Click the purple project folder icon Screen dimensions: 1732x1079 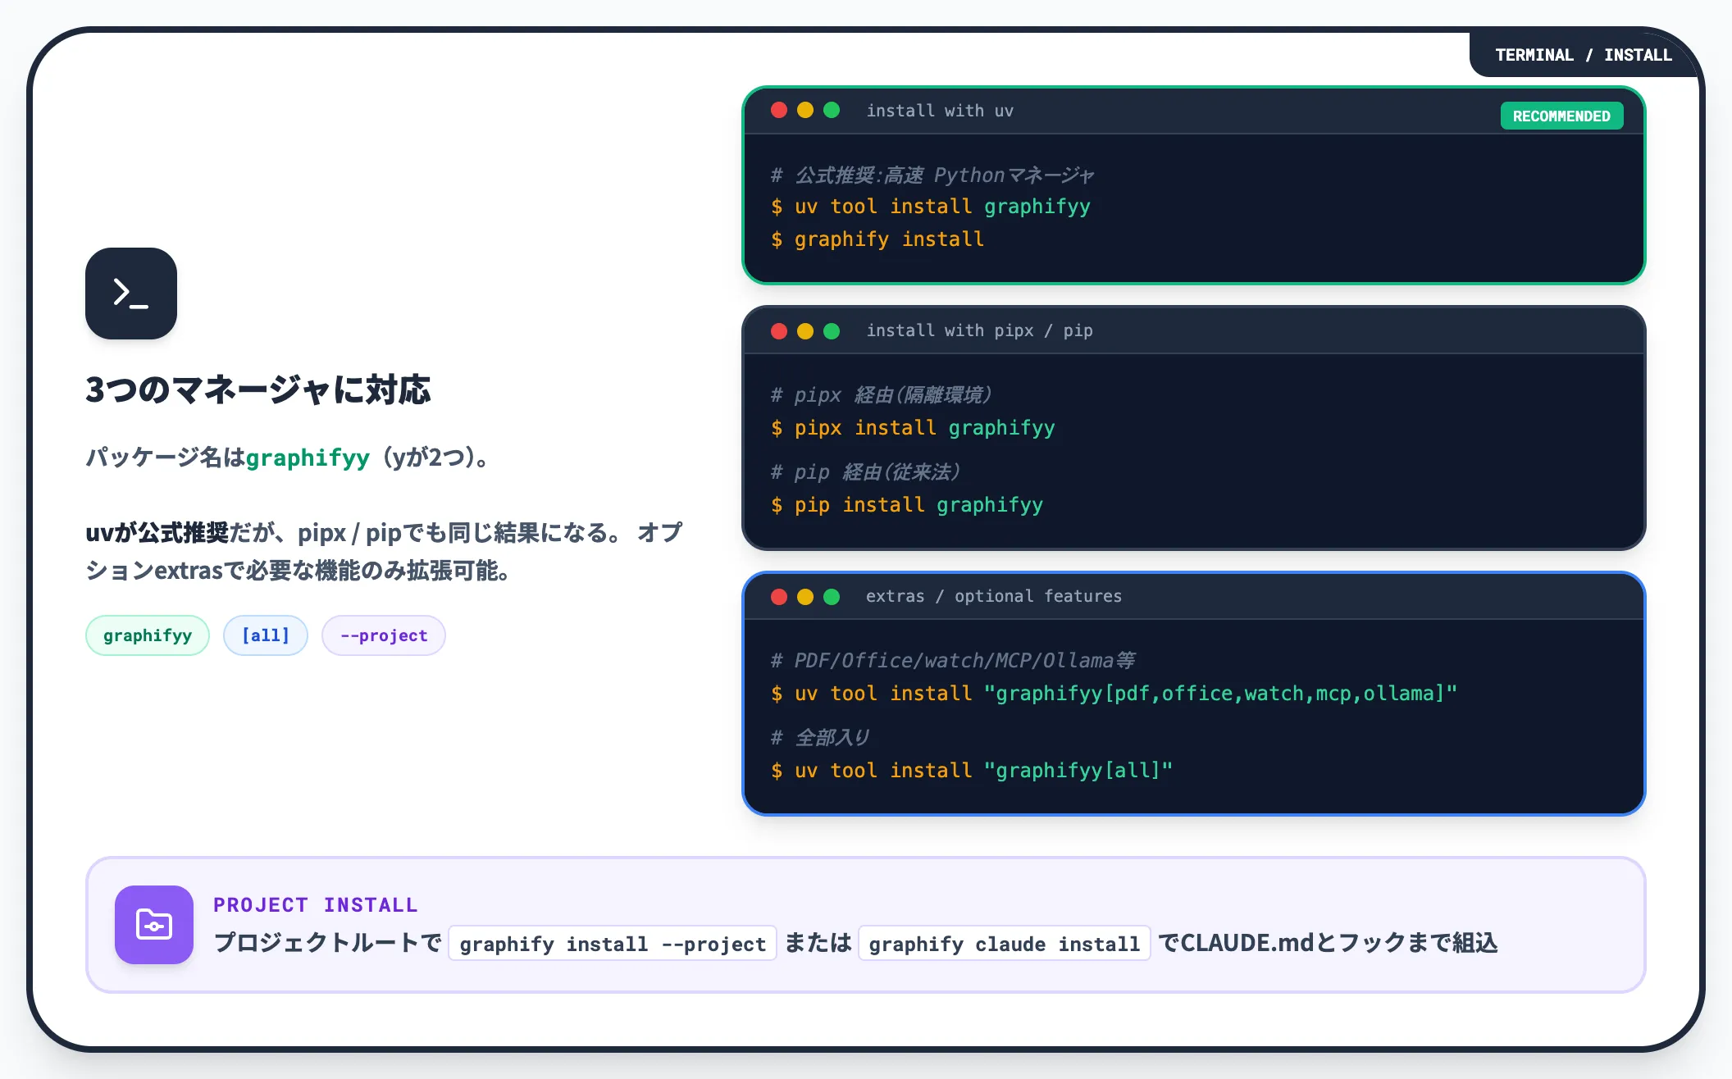pos(154,925)
